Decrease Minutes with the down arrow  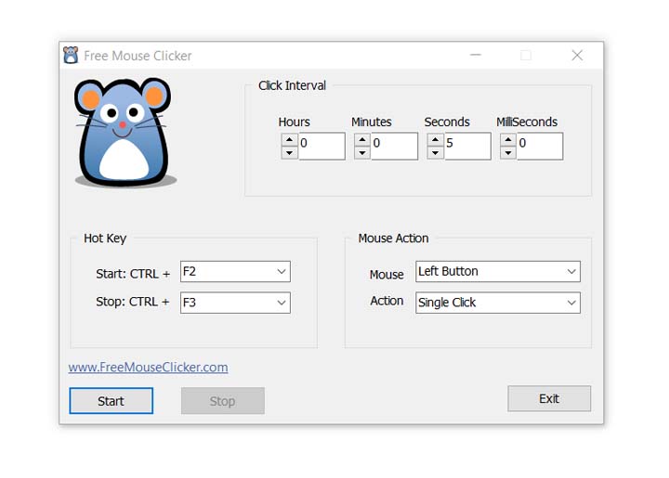(362, 152)
